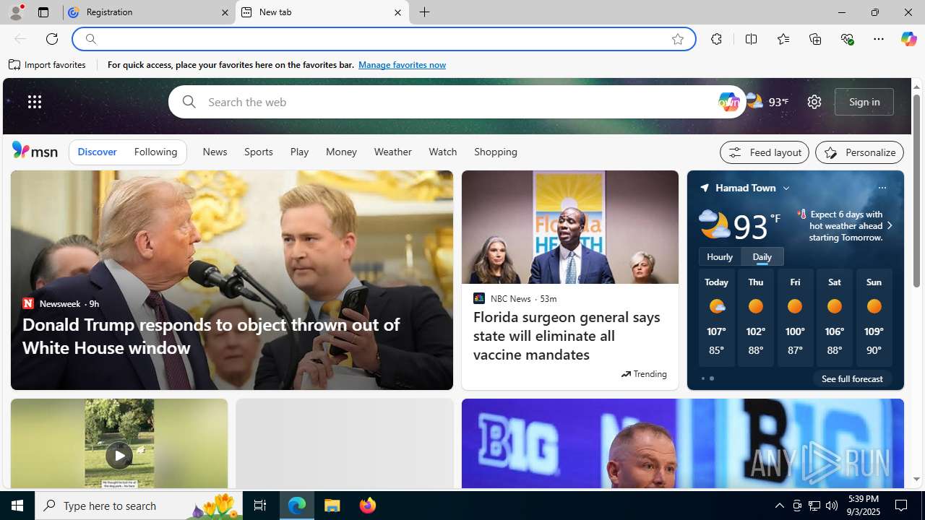Click the msn logo

tap(35, 150)
